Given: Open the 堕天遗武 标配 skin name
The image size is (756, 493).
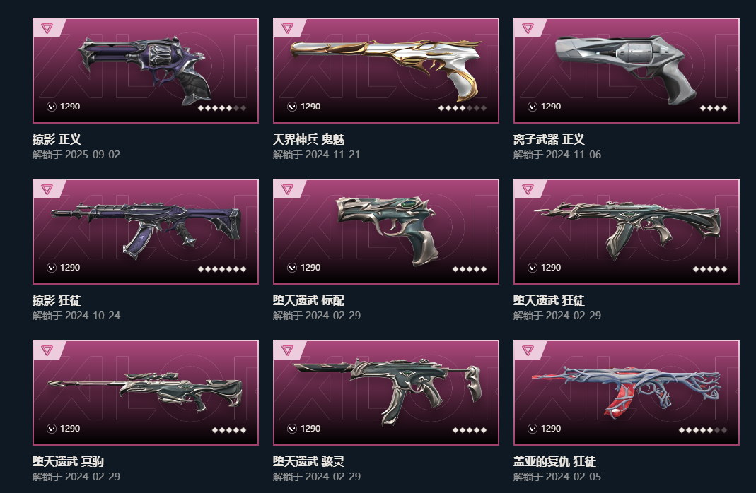Looking at the screenshot, I should point(308,300).
